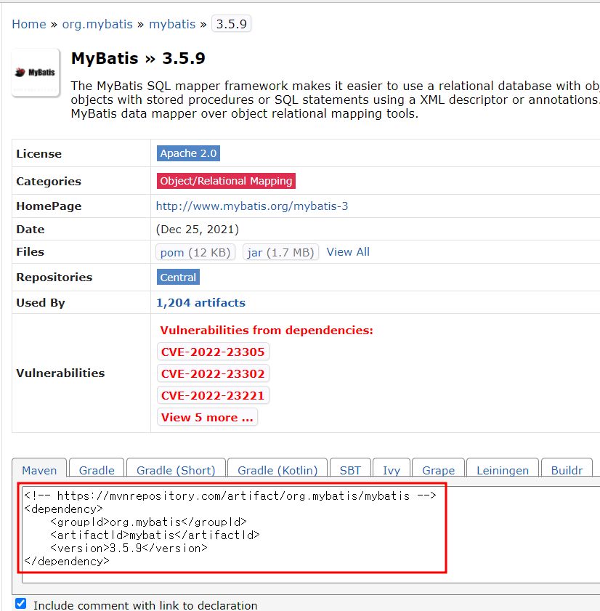Select the SBT tab
The image size is (600, 611).
click(x=350, y=469)
